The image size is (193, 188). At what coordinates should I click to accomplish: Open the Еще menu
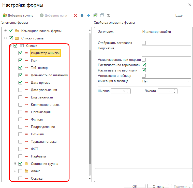coord(182,15)
